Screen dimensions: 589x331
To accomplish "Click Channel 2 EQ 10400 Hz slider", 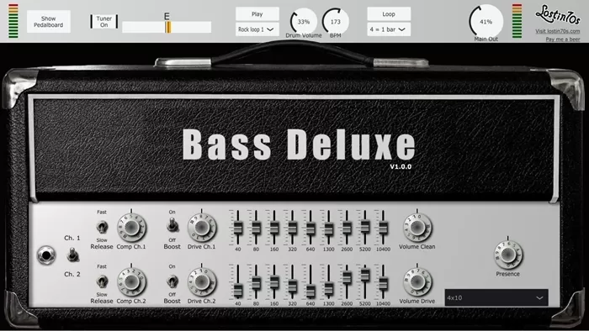I will click(x=383, y=282).
